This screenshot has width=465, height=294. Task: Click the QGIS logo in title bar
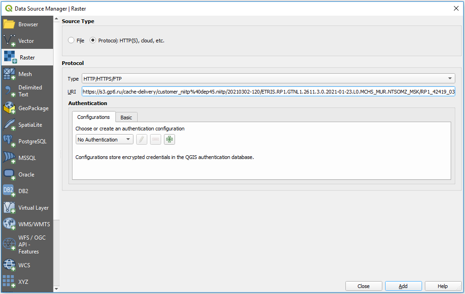(9, 8)
